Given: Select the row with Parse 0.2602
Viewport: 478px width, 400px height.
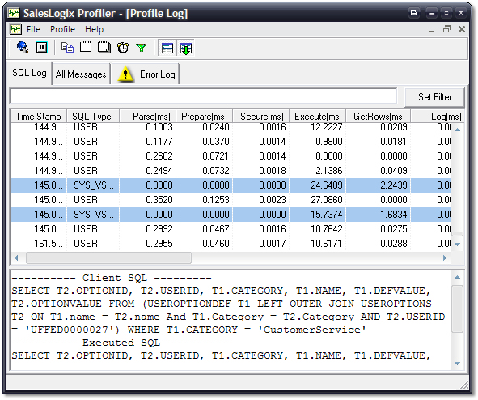Looking at the screenshot, I should 231,156.
